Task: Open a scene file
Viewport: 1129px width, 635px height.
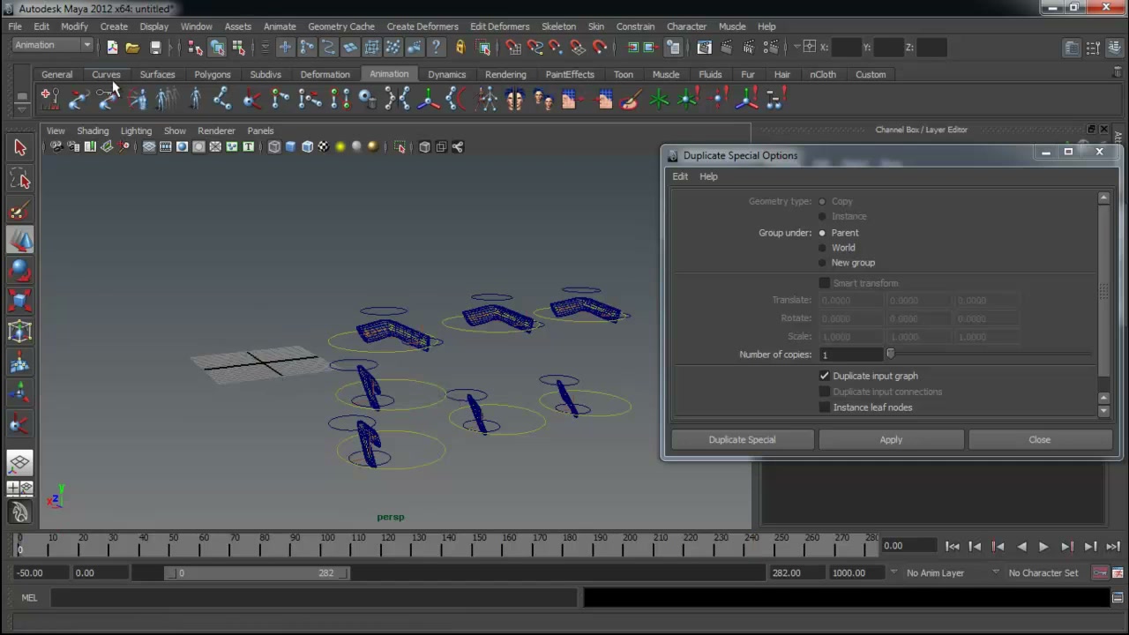Action: [132, 48]
